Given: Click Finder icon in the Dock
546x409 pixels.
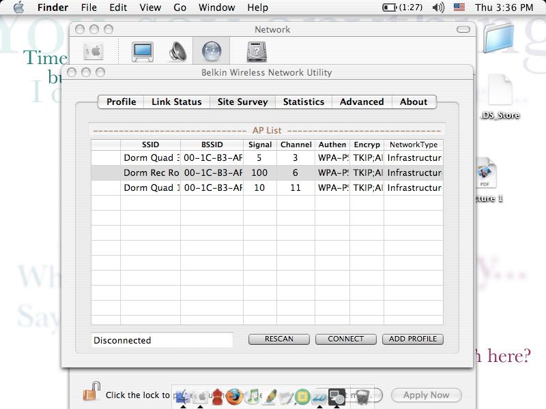Looking at the screenshot, I should (x=183, y=397).
